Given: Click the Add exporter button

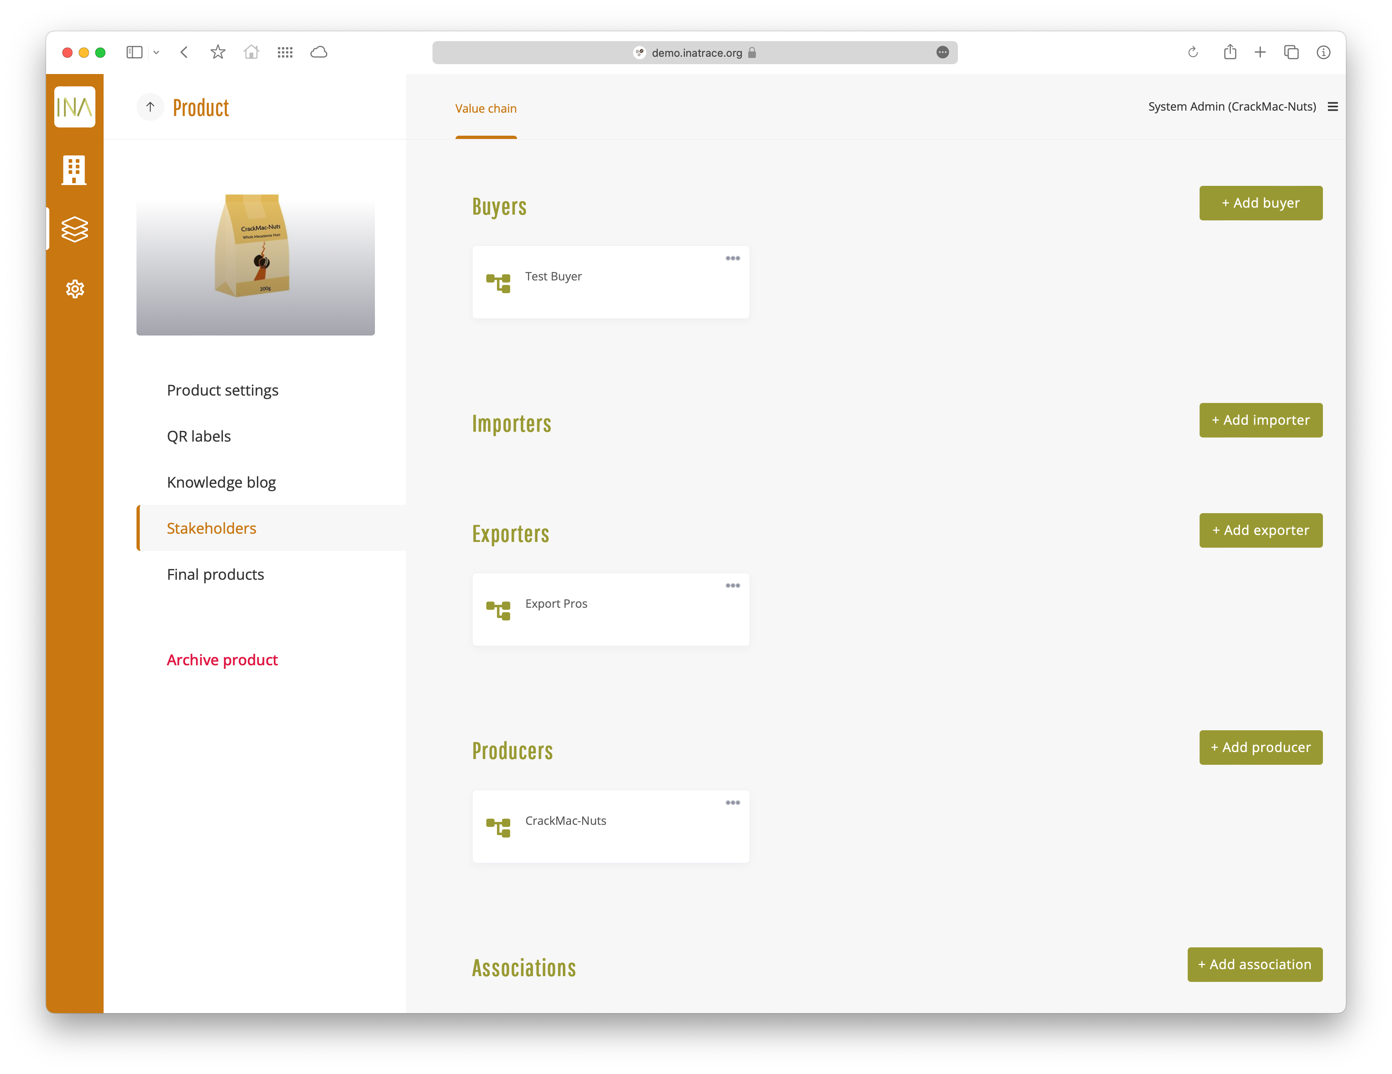Looking at the screenshot, I should coord(1261,530).
